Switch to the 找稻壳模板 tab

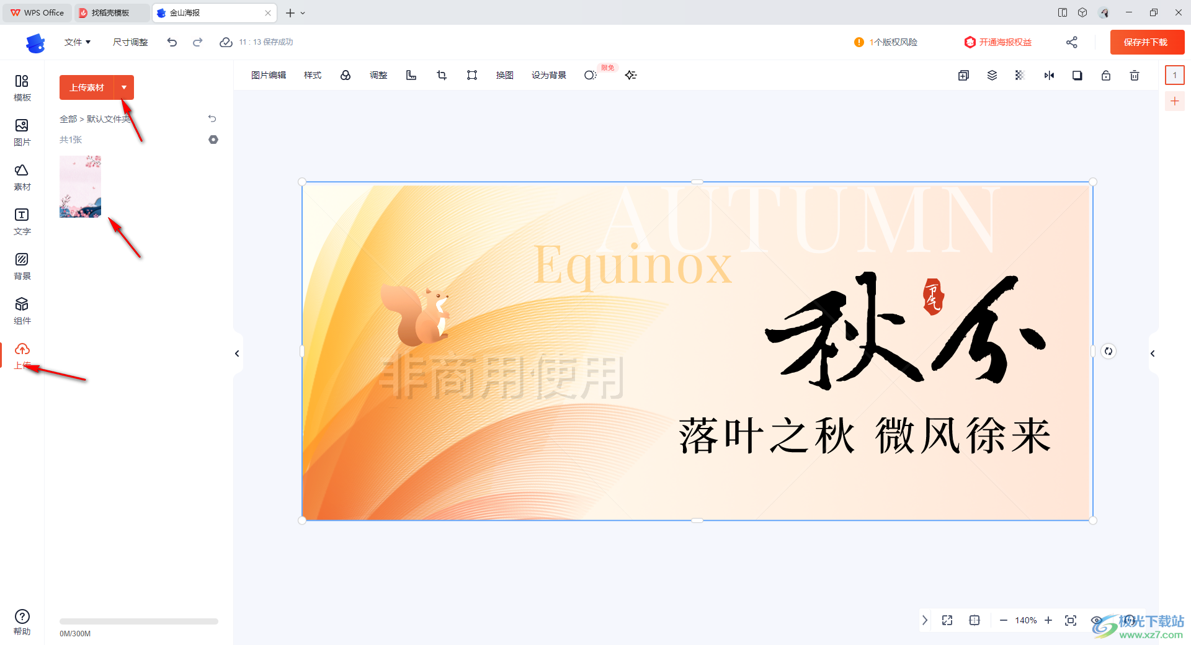click(x=112, y=12)
